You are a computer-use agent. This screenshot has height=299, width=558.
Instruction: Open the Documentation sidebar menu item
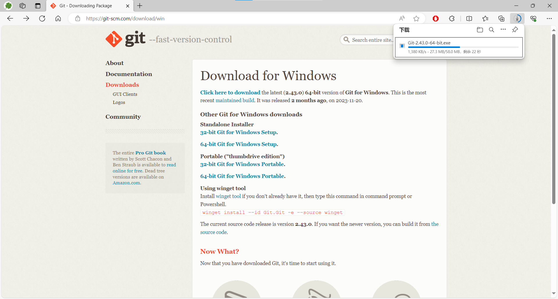[128, 74]
